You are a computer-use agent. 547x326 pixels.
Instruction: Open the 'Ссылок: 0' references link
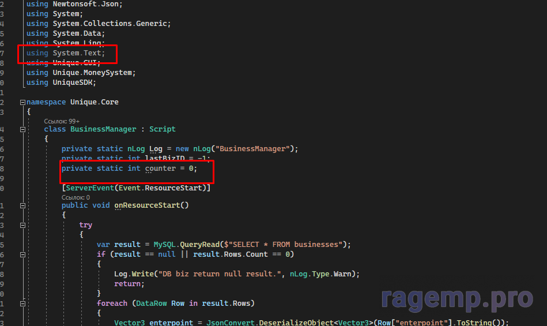tap(76, 197)
